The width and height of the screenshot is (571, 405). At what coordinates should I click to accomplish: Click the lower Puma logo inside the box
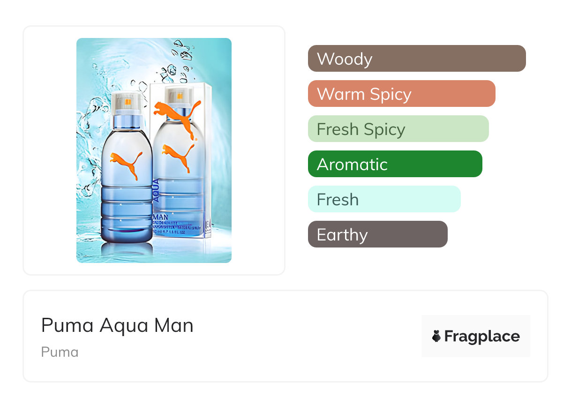(179, 157)
